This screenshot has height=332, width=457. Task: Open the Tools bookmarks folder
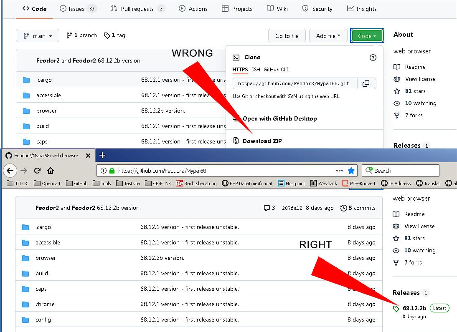pos(102,184)
